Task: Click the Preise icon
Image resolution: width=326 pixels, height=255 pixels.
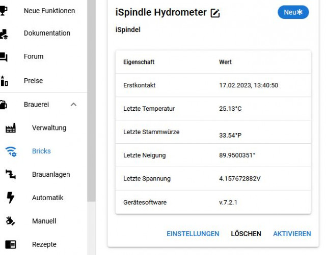Action: [4, 81]
